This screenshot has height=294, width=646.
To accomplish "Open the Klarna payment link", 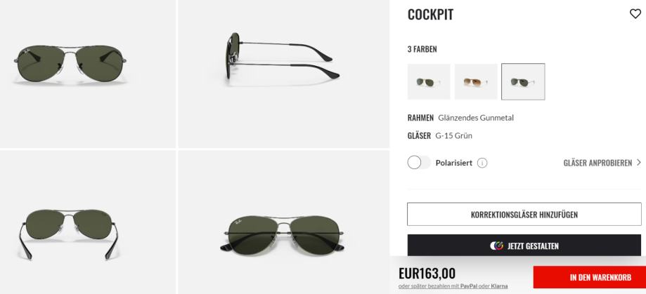I will coord(499,286).
